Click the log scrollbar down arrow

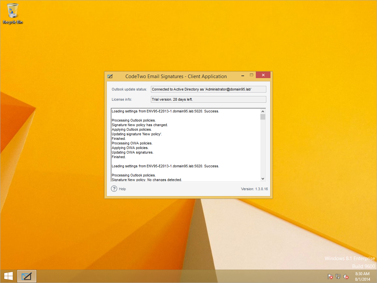coord(263,179)
